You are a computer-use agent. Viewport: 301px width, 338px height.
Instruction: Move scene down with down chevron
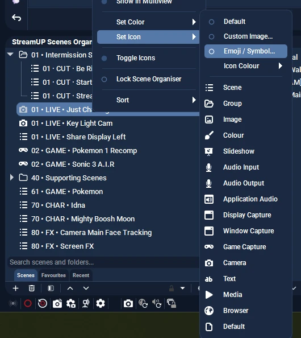pyautogui.click(x=86, y=288)
